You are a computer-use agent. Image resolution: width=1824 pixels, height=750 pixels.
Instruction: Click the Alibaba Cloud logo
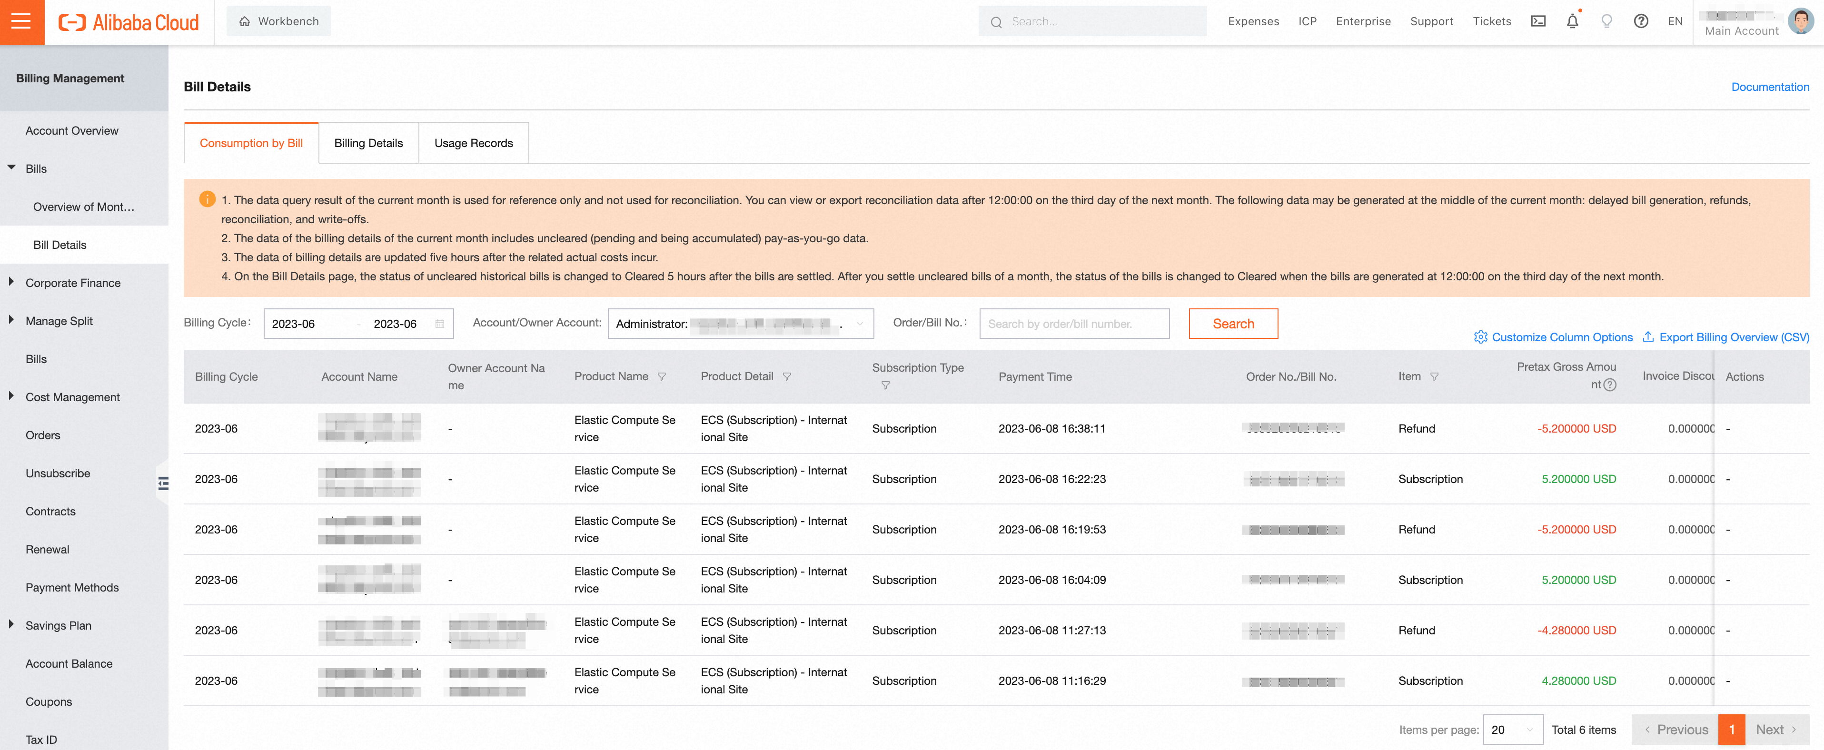tap(128, 22)
